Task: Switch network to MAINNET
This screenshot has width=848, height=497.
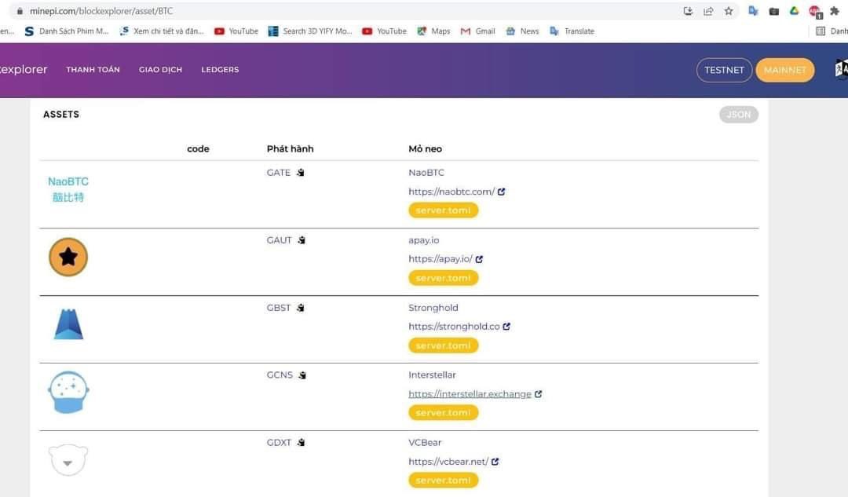Action: (784, 71)
